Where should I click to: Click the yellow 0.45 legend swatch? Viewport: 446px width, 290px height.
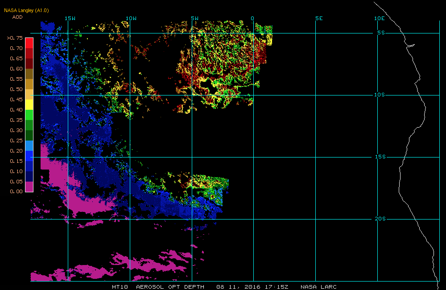(x=29, y=104)
